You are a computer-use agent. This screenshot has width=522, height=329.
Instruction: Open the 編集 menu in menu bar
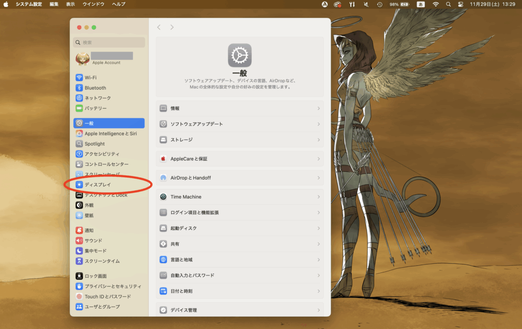tap(54, 4)
